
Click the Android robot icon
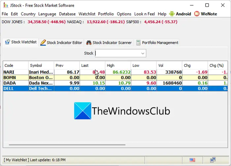172,14
